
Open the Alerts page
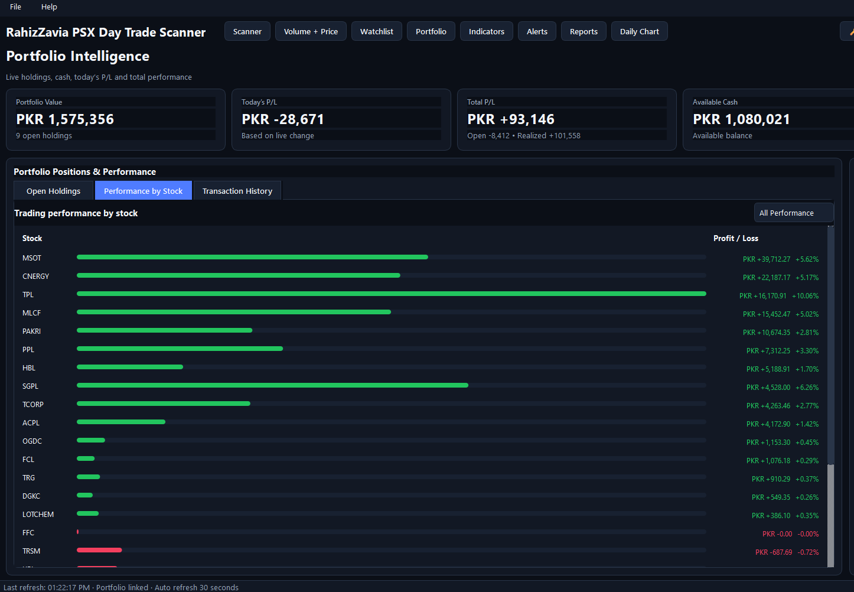(x=537, y=31)
